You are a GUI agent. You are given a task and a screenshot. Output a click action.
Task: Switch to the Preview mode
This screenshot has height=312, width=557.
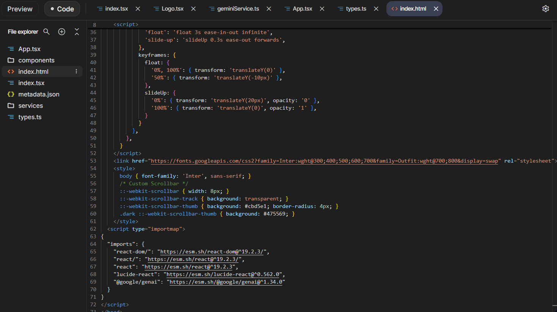click(x=20, y=9)
